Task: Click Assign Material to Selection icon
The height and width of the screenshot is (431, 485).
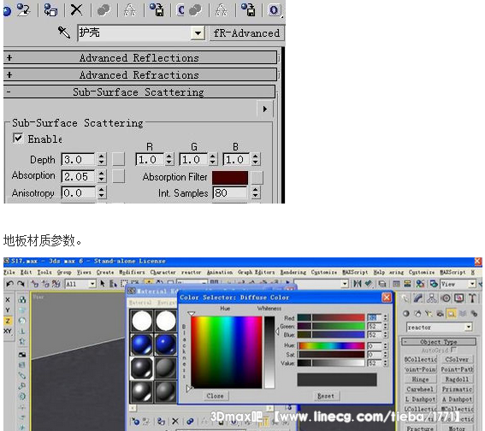Action: 50,9
